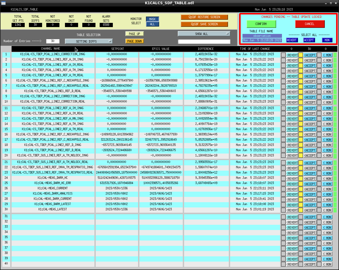Click REVERT for row 19 PCAL_LINE2_REF_D_REAL
Screen dimensions: 339x270
click(292, 150)
